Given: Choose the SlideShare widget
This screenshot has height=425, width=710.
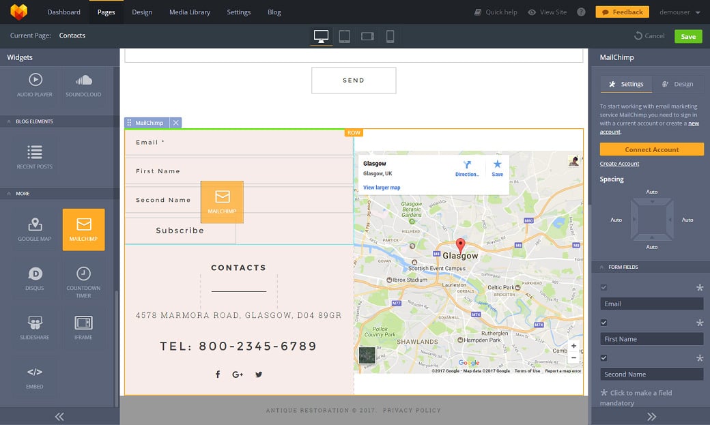Looking at the screenshot, I should tap(35, 327).
